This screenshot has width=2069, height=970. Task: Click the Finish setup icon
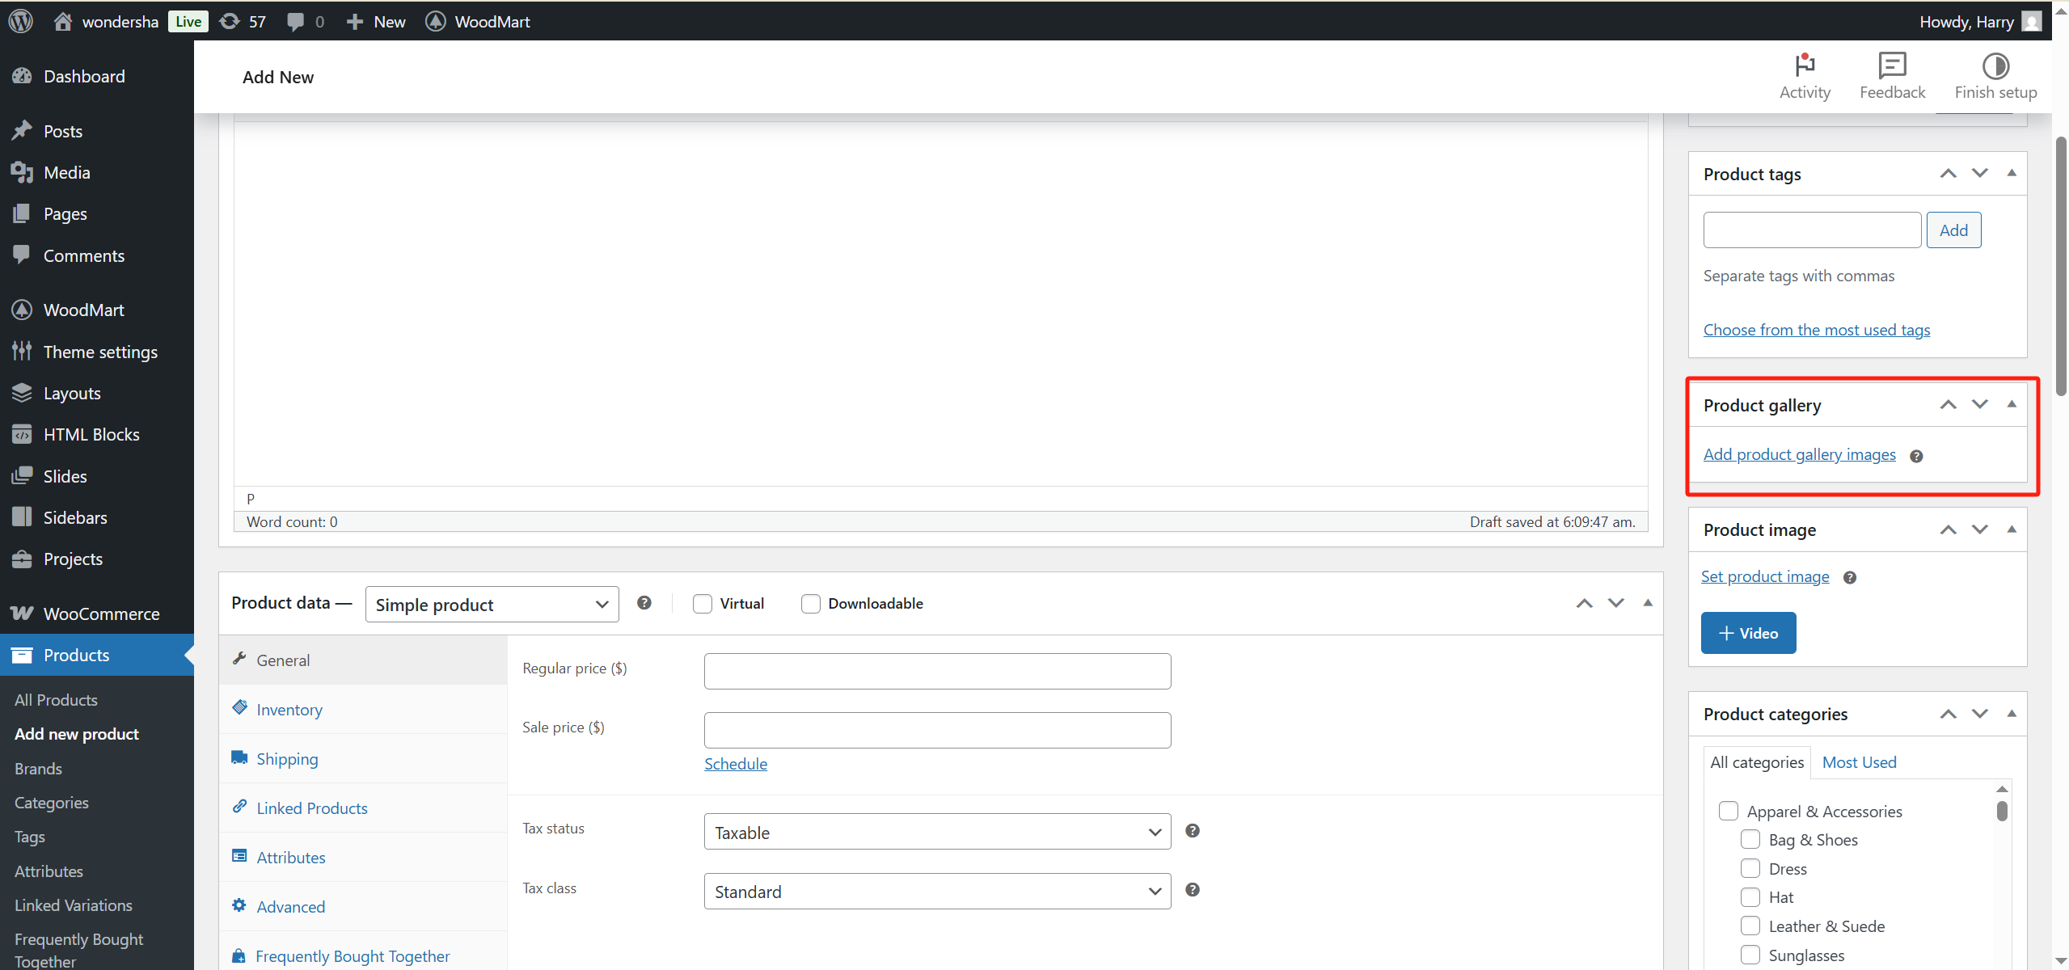click(1995, 65)
